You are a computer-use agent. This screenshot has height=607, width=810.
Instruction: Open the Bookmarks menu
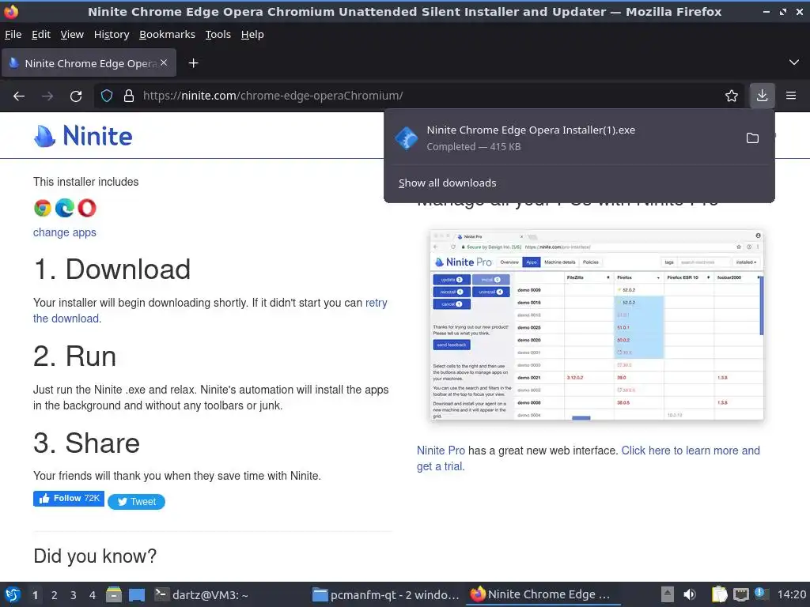167,35
